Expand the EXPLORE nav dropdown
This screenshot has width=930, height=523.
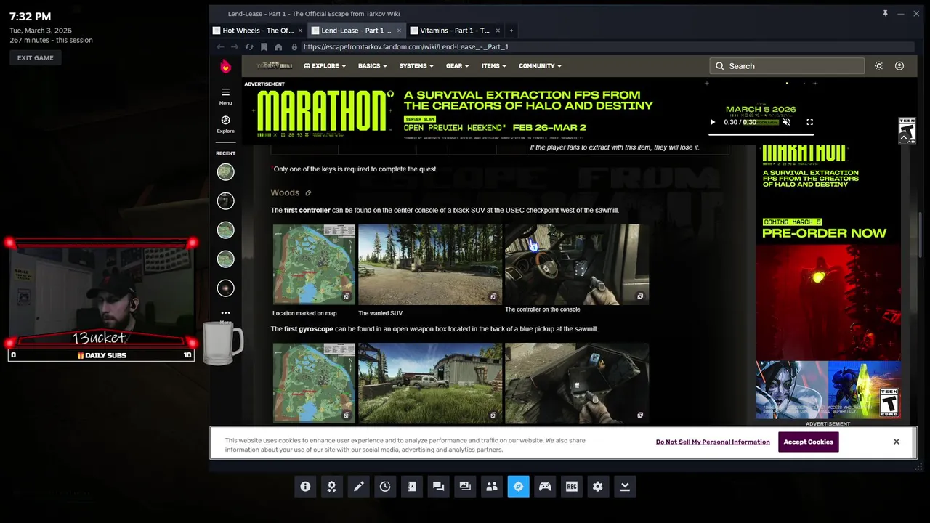tap(325, 65)
